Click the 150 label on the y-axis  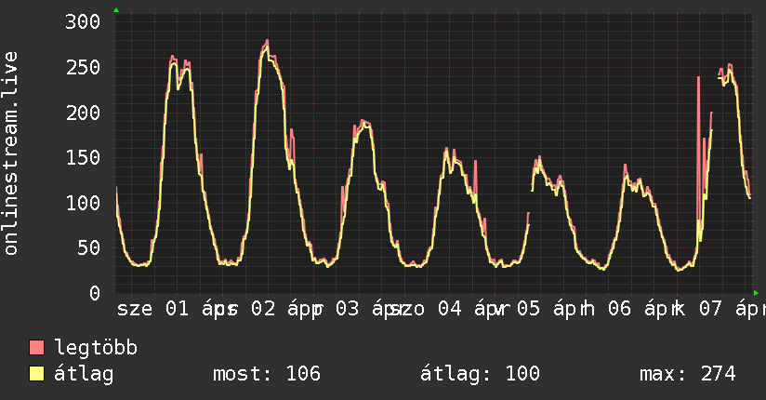(x=81, y=158)
